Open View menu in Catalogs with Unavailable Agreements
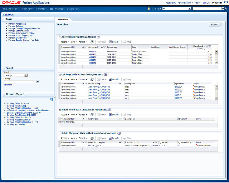The height and width of the screenshot is (183, 229). 74,79
